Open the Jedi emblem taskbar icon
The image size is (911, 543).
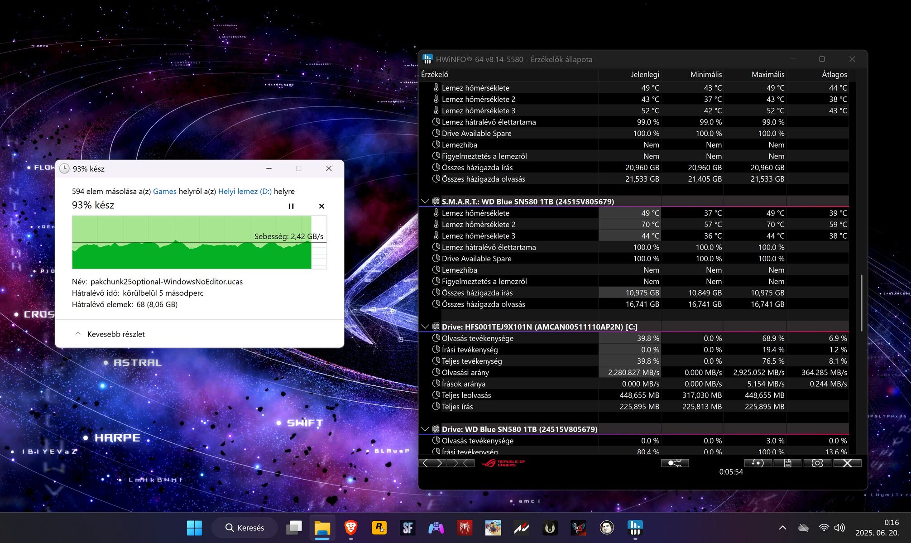(x=550, y=528)
